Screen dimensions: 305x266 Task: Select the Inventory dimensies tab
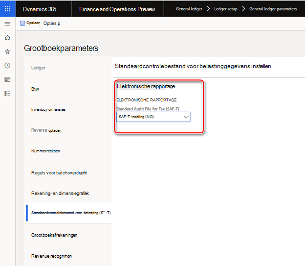pyautogui.click(x=48, y=109)
